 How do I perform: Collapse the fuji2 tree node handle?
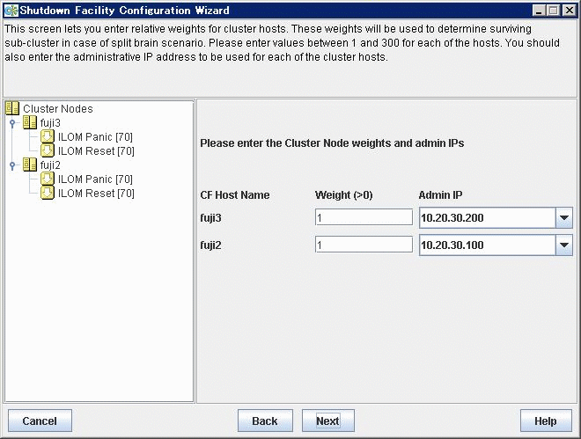(12, 165)
